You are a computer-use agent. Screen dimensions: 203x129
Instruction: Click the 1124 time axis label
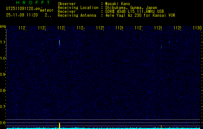pos(81,28)
